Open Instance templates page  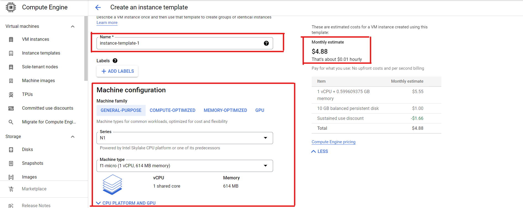point(41,53)
